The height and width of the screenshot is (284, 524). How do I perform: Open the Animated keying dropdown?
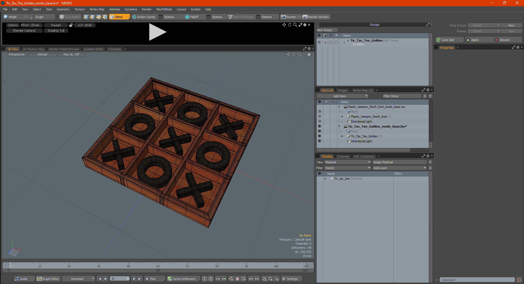point(78,279)
